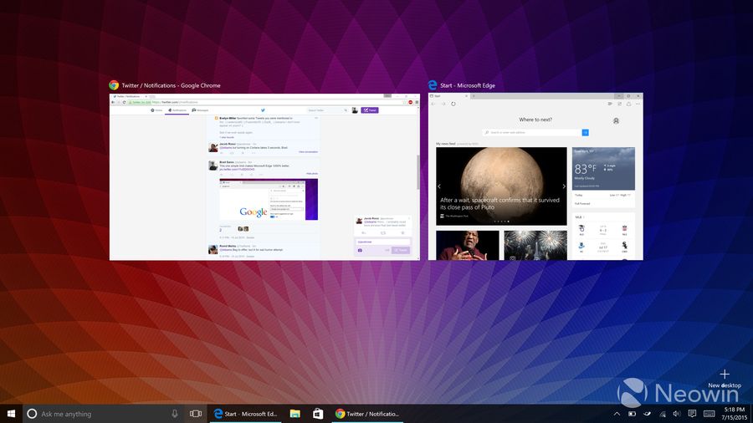Open the Web Note icon in Edge toolbar
Image resolution: width=753 pixels, height=423 pixels.
point(619,104)
